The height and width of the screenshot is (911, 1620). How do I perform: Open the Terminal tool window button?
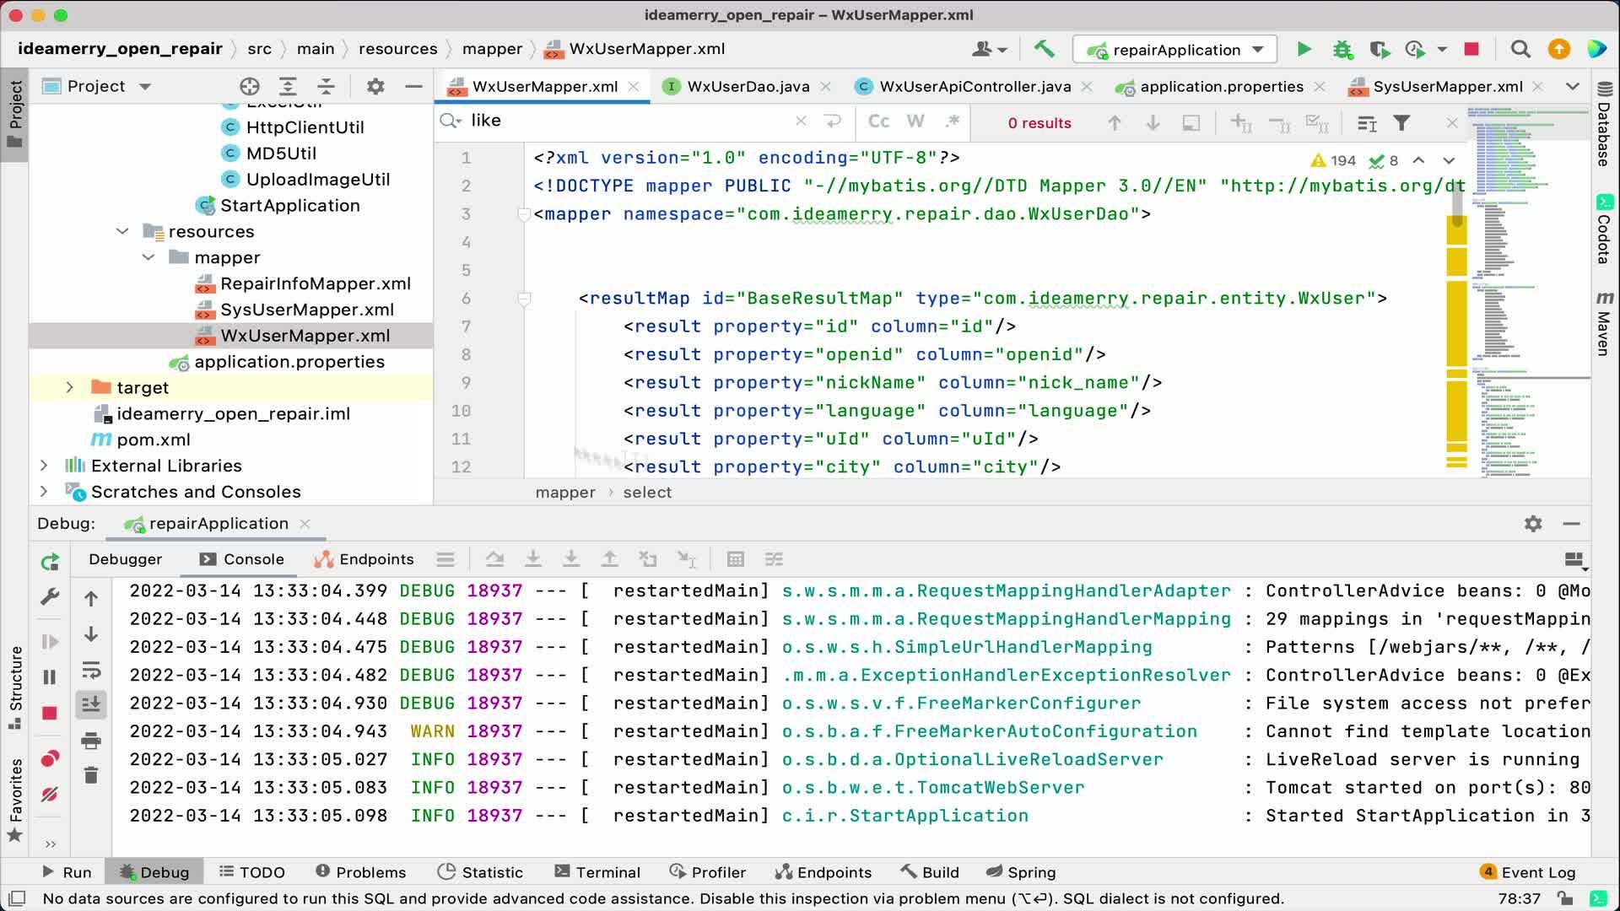(x=597, y=872)
